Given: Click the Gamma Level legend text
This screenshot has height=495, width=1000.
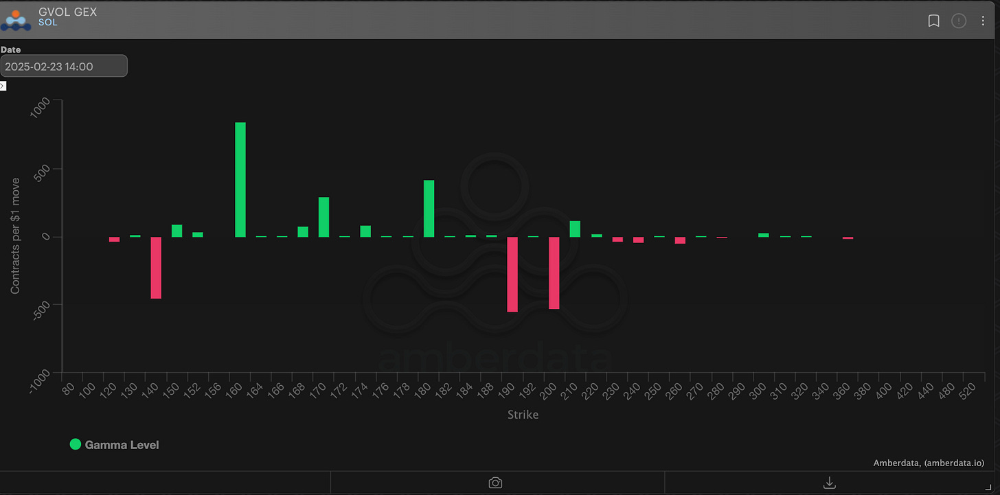Looking at the screenshot, I should pos(122,445).
